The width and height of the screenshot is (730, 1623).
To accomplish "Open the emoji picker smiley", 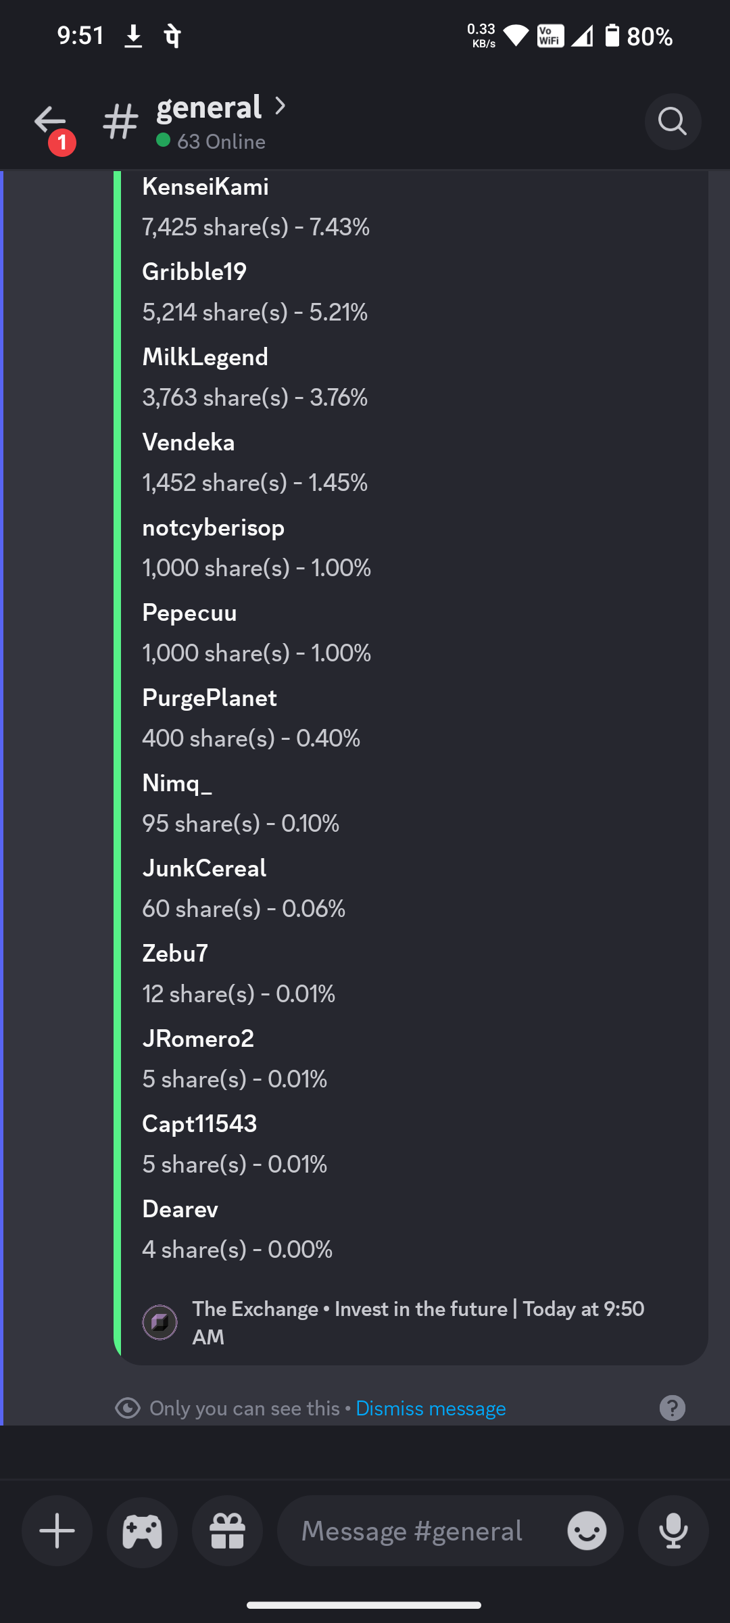I will click(x=587, y=1530).
